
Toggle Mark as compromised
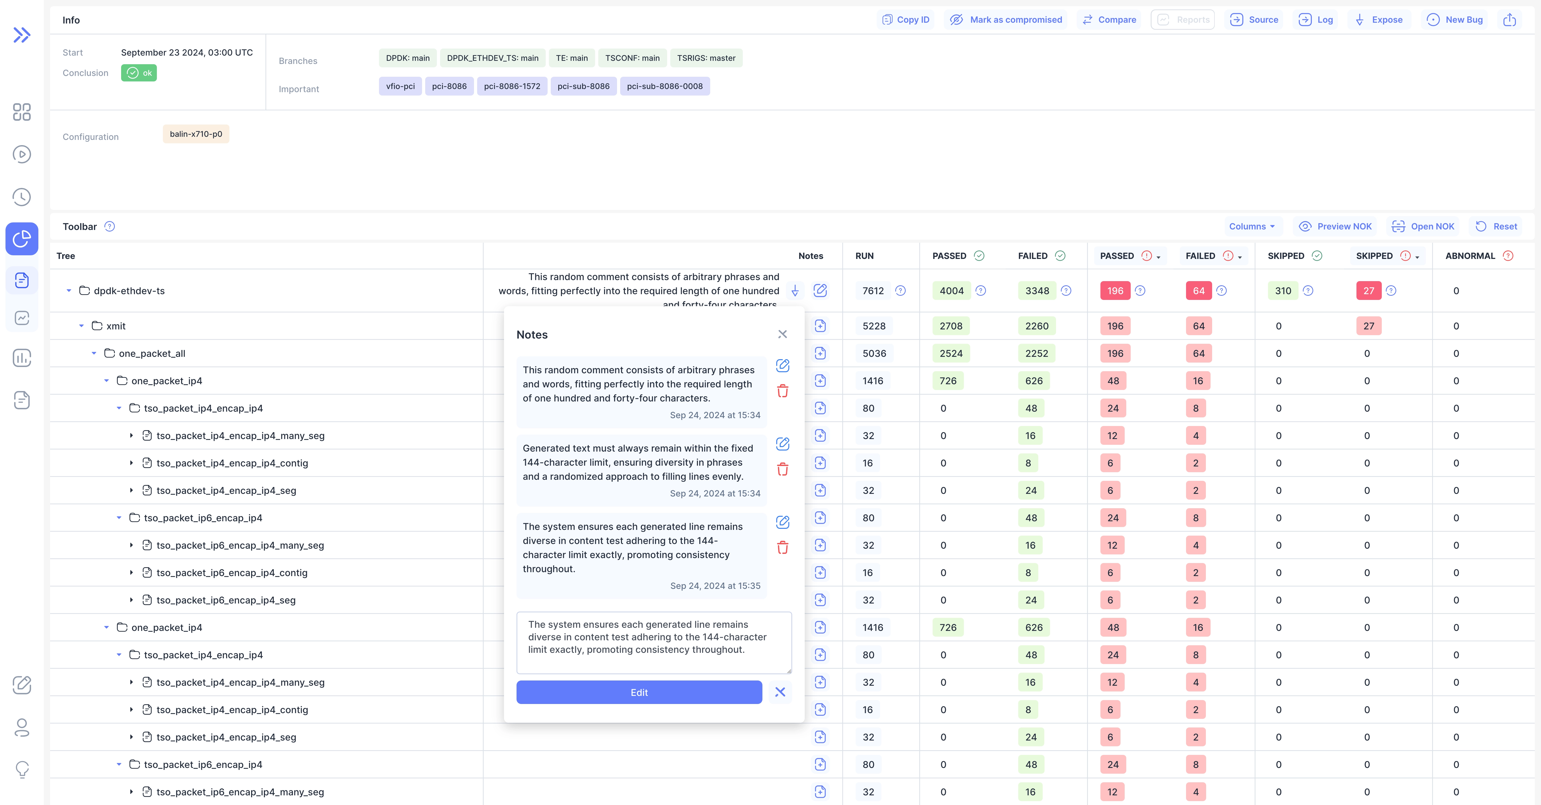coord(1006,20)
